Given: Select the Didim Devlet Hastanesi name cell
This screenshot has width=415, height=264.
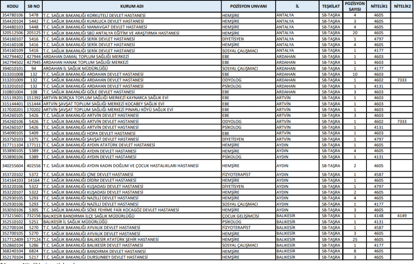Looking at the screenshot, I should pyautogui.click(x=132, y=181).
